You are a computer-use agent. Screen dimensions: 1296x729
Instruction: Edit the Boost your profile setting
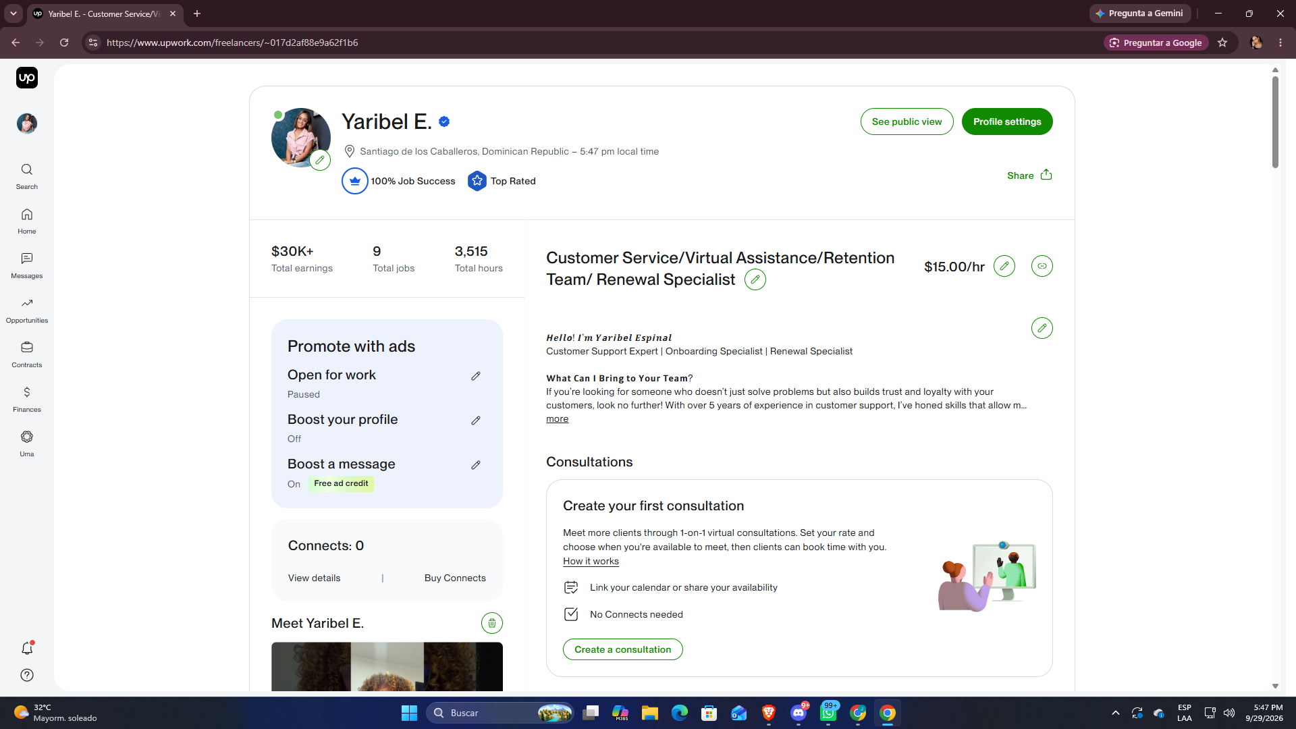(x=476, y=421)
